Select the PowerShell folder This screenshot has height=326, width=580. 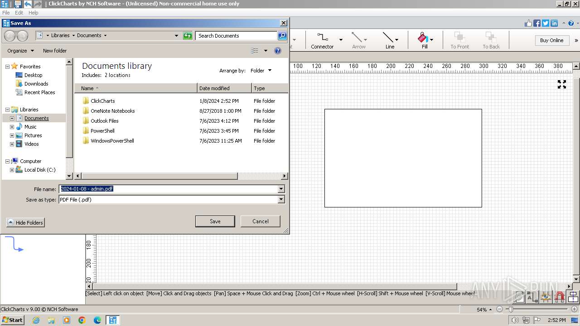pos(102,131)
